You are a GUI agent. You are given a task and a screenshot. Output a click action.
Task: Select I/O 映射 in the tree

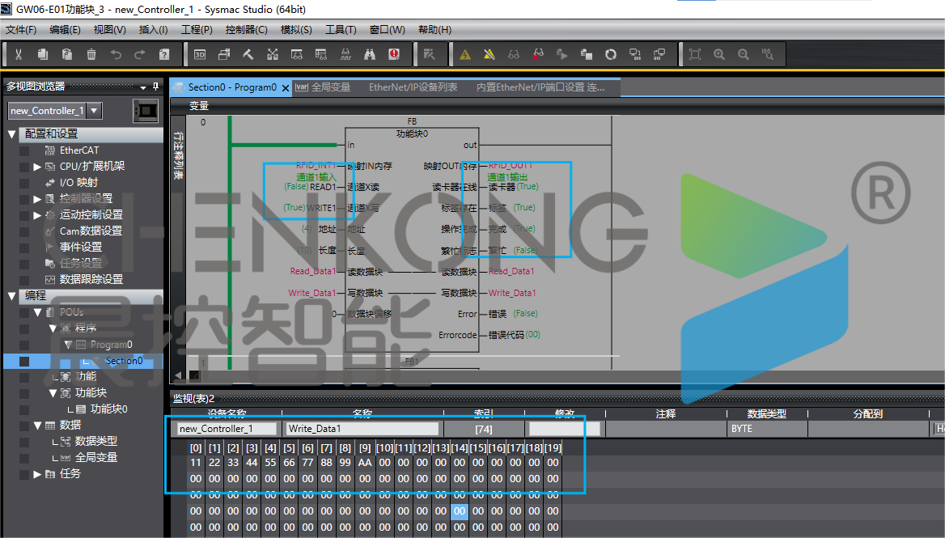[x=78, y=183]
